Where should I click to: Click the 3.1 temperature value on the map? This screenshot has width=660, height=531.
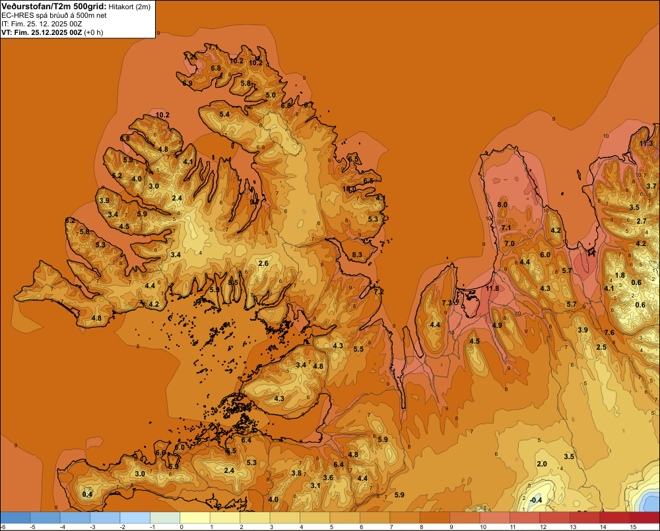315,485
